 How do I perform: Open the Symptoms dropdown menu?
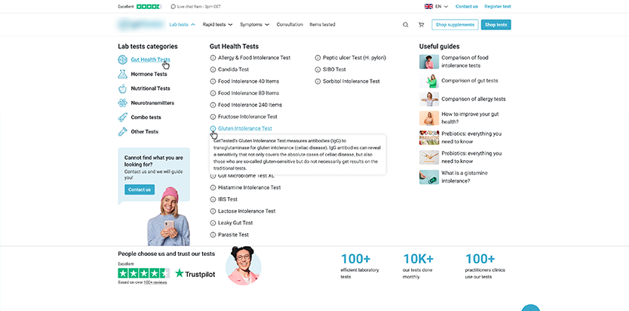[x=254, y=25]
